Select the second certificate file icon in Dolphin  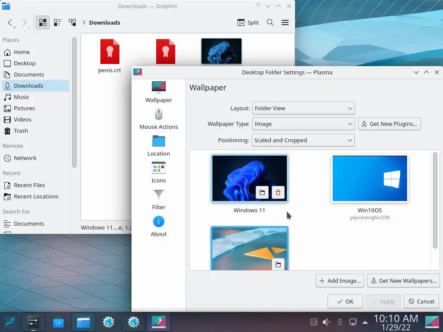[x=166, y=52]
